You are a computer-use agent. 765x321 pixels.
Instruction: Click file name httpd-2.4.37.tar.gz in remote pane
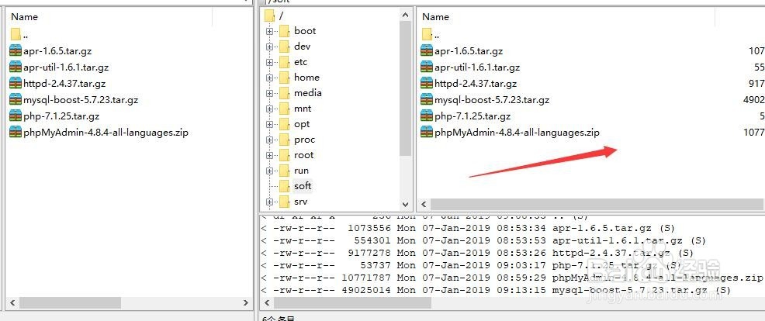point(476,84)
